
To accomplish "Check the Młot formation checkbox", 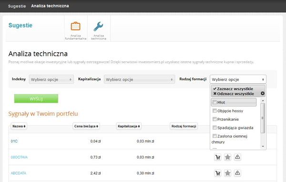I will (214, 102).
